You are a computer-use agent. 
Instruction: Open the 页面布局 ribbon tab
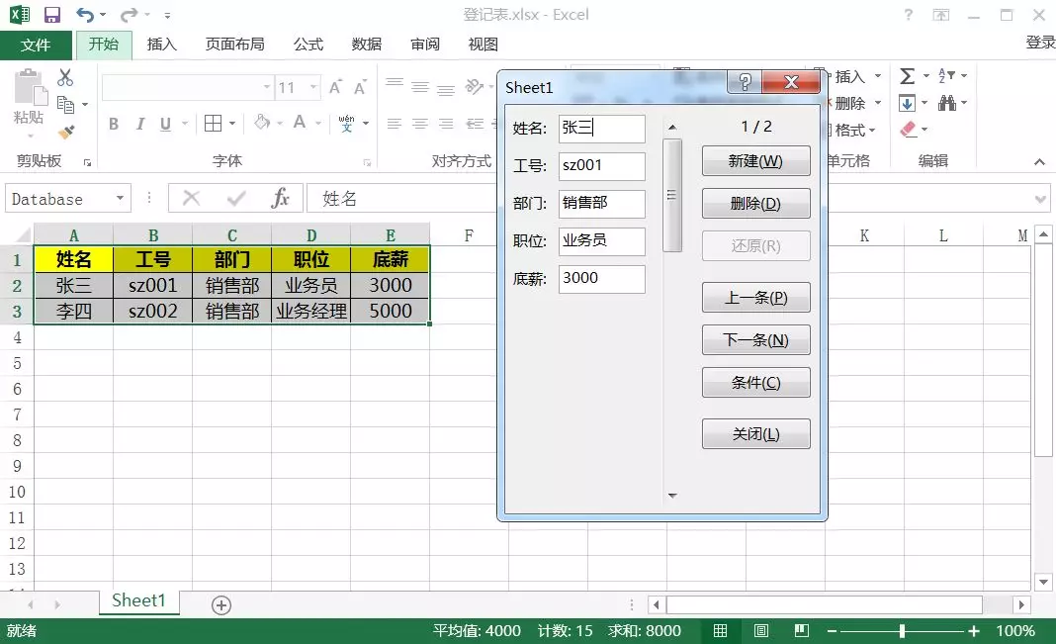234,45
